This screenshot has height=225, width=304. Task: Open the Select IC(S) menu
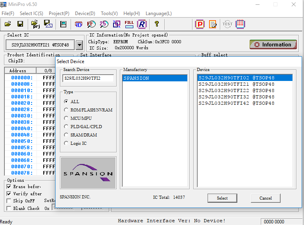pos(31,13)
